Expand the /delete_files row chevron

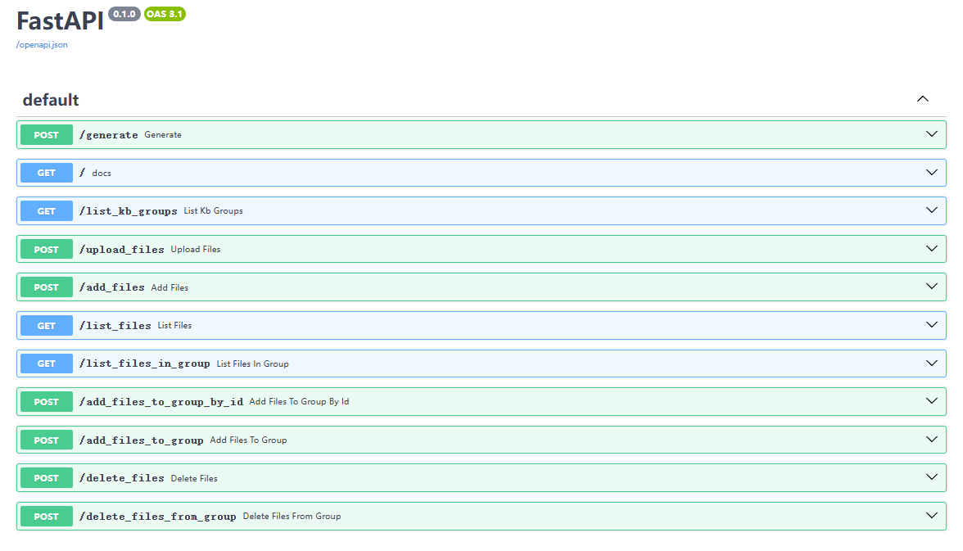click(932, 477)
